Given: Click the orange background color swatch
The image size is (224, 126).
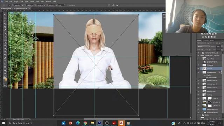Looking at the screenshot, I should point(6,79).
